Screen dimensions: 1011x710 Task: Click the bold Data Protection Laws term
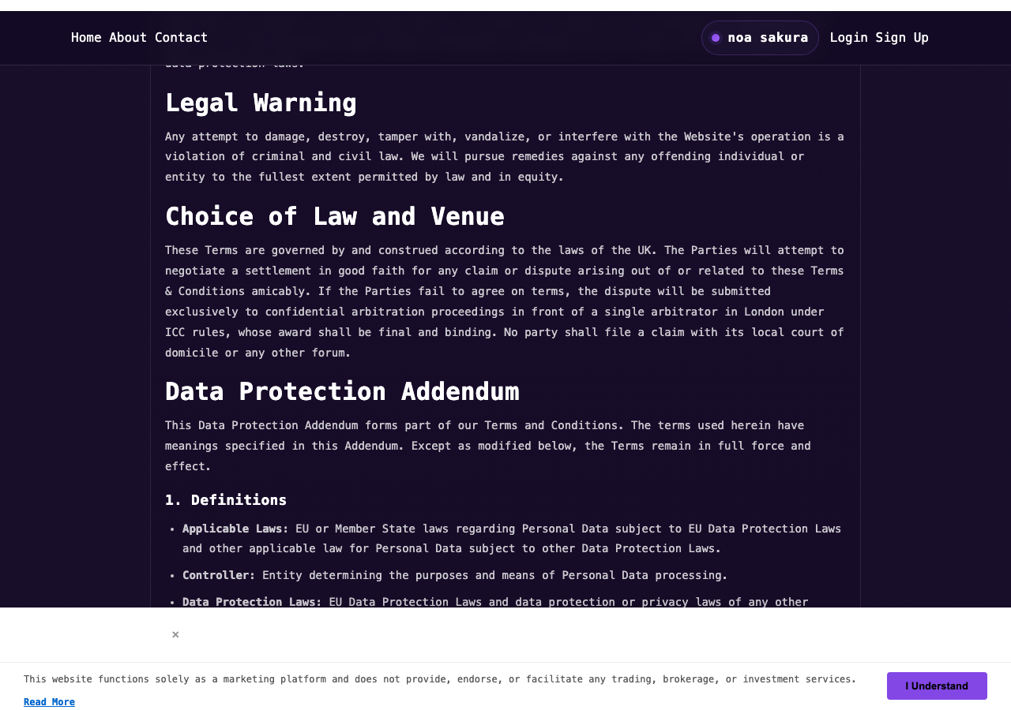pos(252,602)
